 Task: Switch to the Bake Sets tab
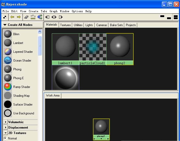(x=116, y=25)
